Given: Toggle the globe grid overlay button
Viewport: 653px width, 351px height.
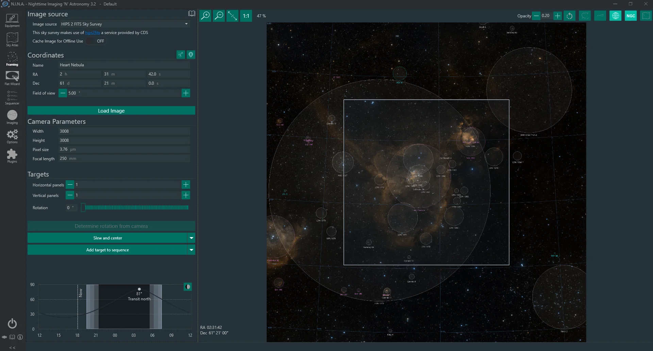Looking at the screenshot, I should tap(616, 16).
